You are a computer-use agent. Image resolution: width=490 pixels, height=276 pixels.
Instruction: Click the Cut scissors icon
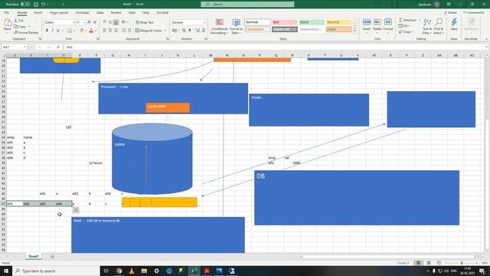tap(15, 21)
